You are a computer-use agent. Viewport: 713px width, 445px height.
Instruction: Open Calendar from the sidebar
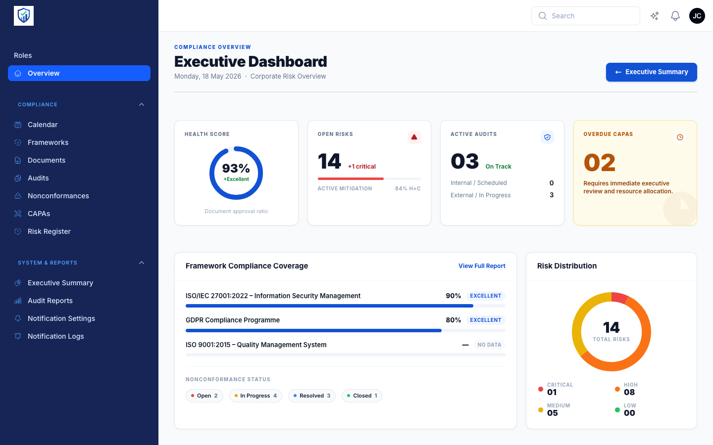[x=79, y=125]
